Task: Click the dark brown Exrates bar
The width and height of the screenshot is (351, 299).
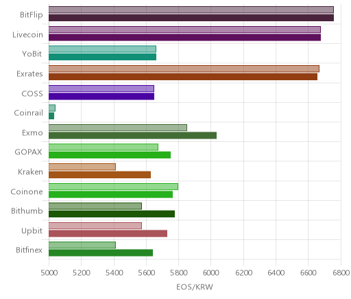Action: click(x=183, y=77)
